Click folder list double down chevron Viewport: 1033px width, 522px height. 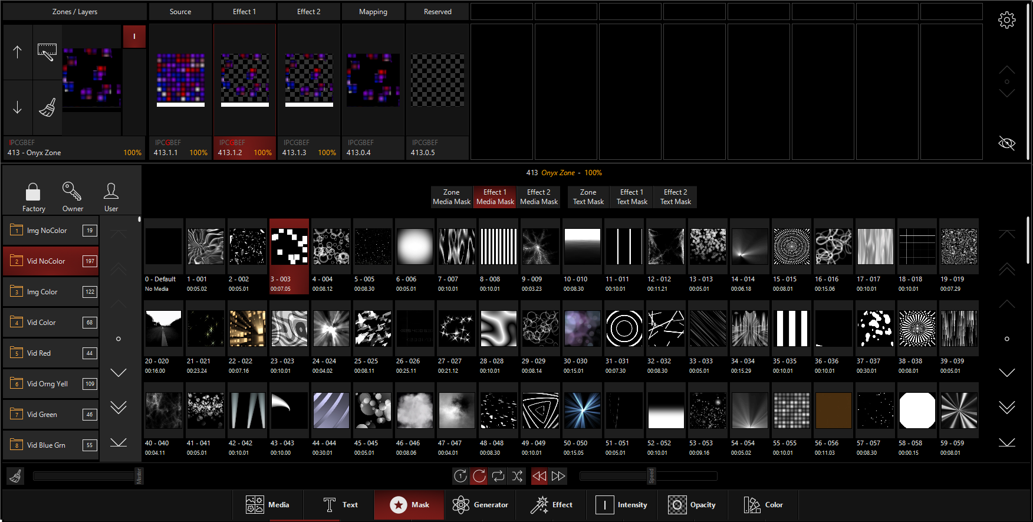coord(119,408)
